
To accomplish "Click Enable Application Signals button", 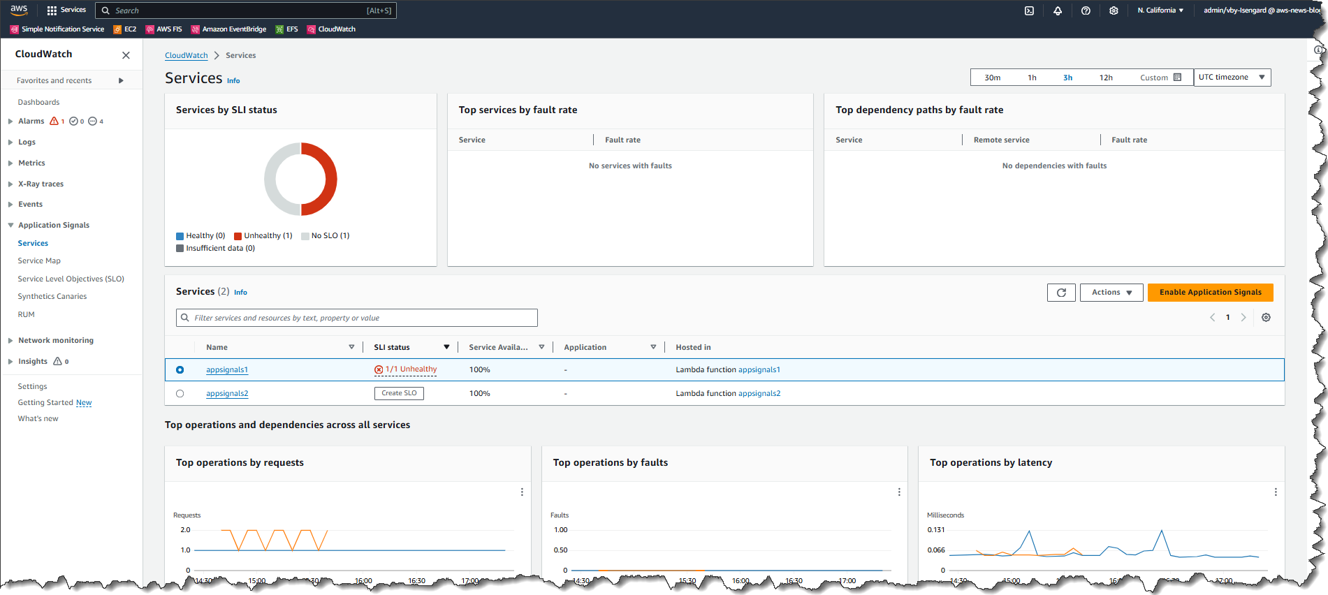I will click(x=1211, y=293).
